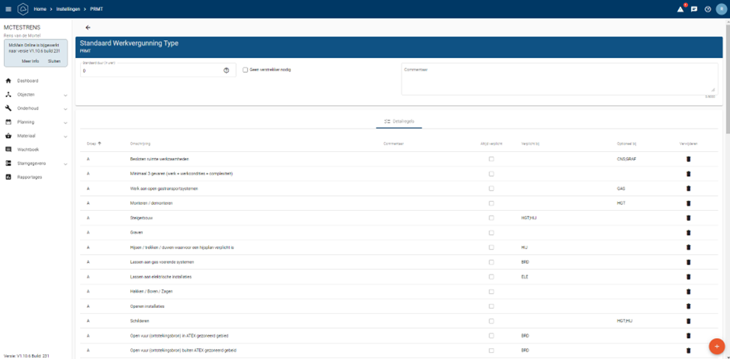Click the Meer info link in notification
The width and height of the screenshot is (730, 359).
pos(30,60)
